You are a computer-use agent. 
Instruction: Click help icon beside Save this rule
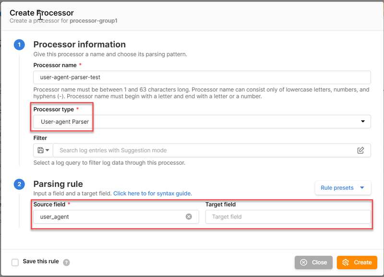coord(67,263)
